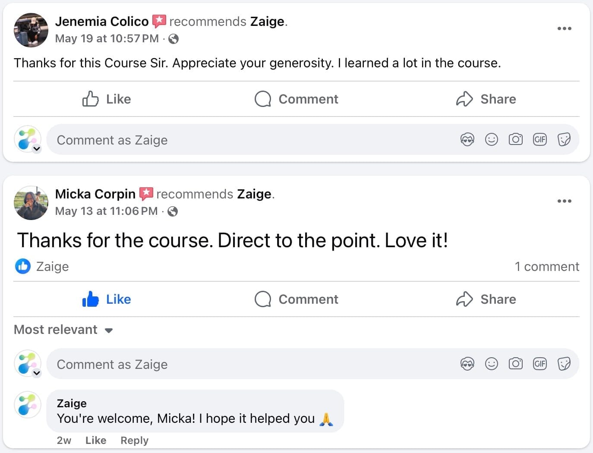Open the Most relevant comment sort dropdown
The height and width of the screenshot is (453, 593).
click(x=63, y=330)
